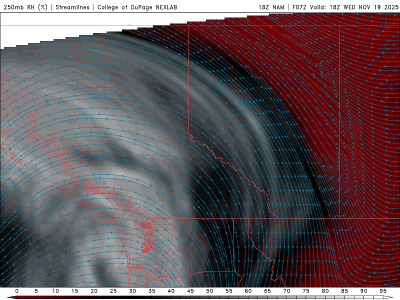Select the "Streamlines" label in header
Viewport: 400px width, 300px height.
pos(72,7)
